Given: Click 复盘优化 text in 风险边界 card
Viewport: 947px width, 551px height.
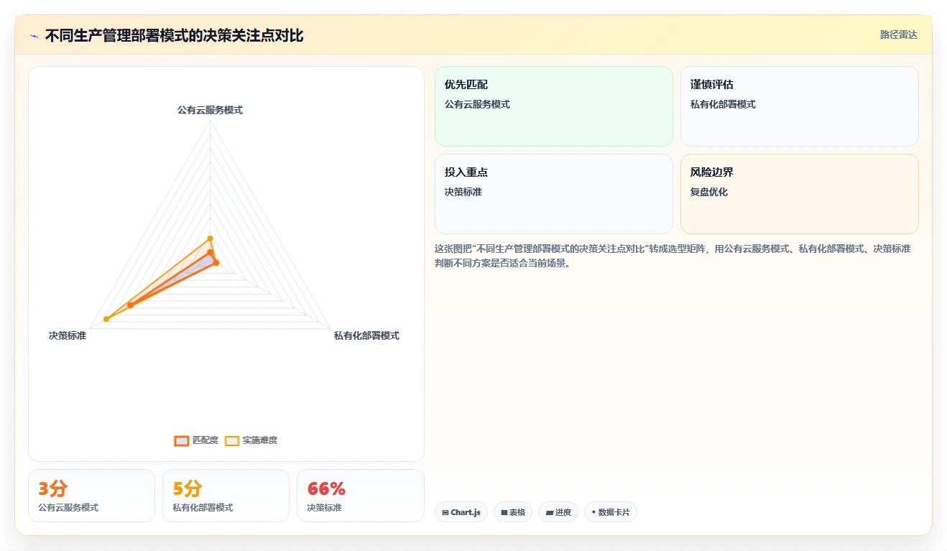Looking at the screenshot, I should pyautogui.click(x=709, y=193).
